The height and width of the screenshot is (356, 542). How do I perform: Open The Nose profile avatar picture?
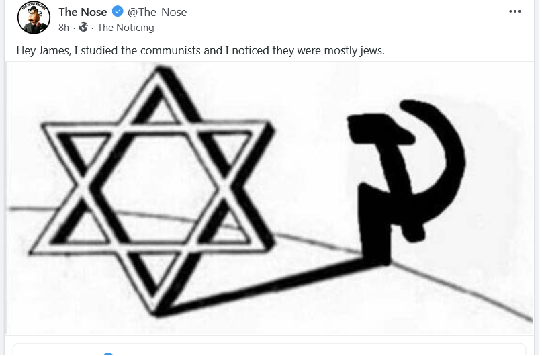pyautogui.click(x=34, y=17)
